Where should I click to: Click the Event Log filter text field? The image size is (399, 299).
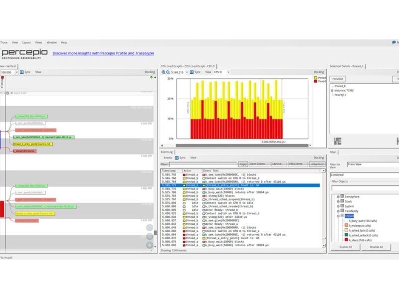point(199,164)
